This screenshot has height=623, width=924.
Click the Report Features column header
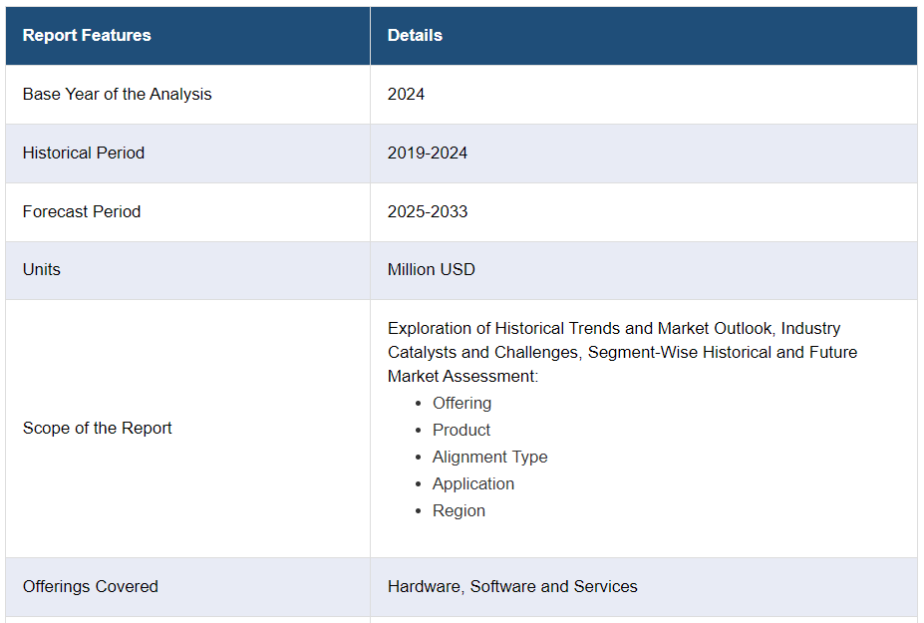pyautogui.click(x=87, y=36)
